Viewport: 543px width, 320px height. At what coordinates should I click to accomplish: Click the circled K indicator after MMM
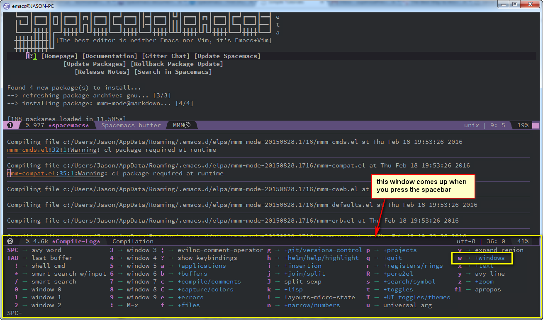187,125
